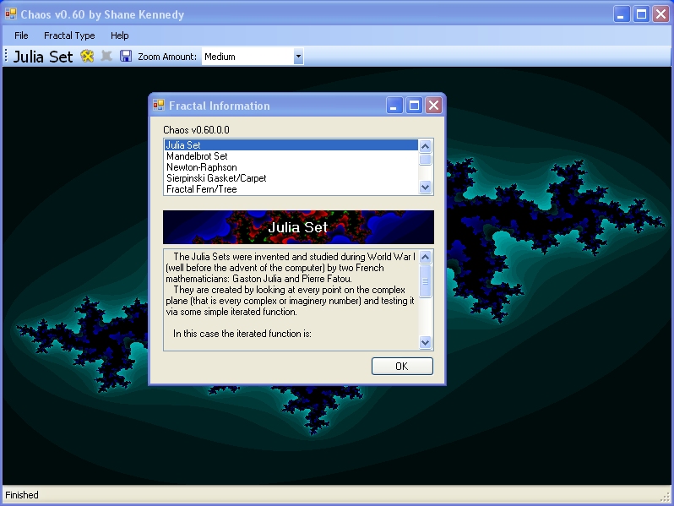Select Mandelbrot Set in the list

point(291,156)
